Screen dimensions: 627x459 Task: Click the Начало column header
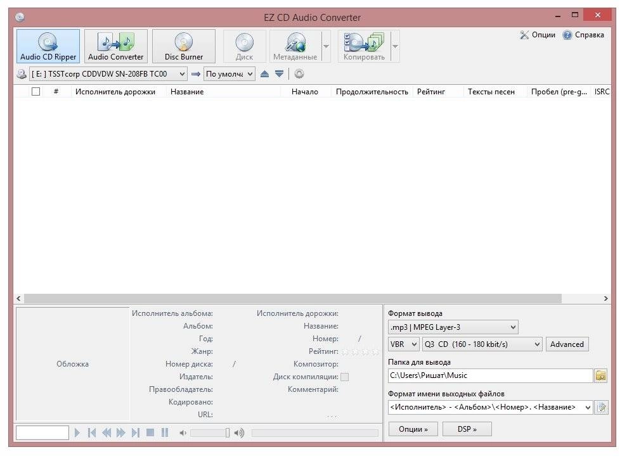(305, 91)
